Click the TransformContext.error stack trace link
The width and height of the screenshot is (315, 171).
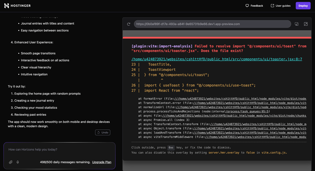click(x=250, y=103)
